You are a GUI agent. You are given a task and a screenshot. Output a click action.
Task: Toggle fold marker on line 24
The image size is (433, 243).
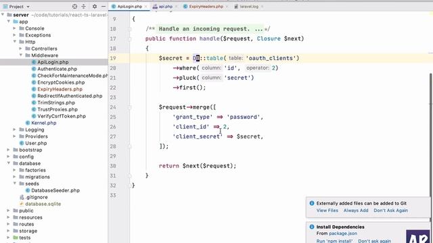[129, 107]
